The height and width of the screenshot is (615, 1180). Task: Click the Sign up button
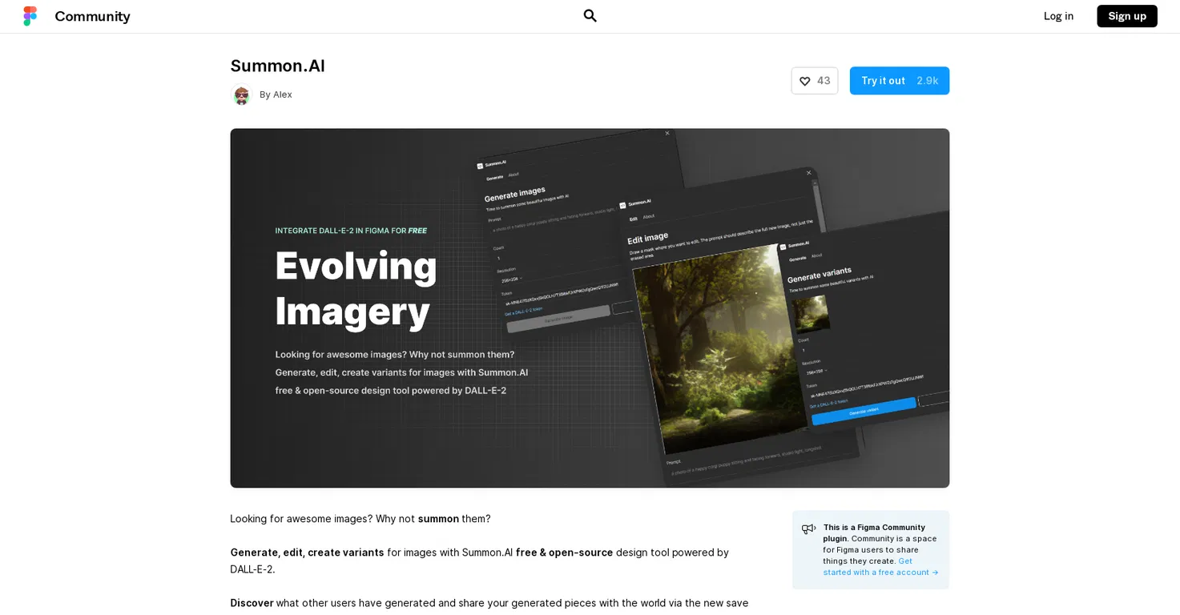[x=1127, y=16]
